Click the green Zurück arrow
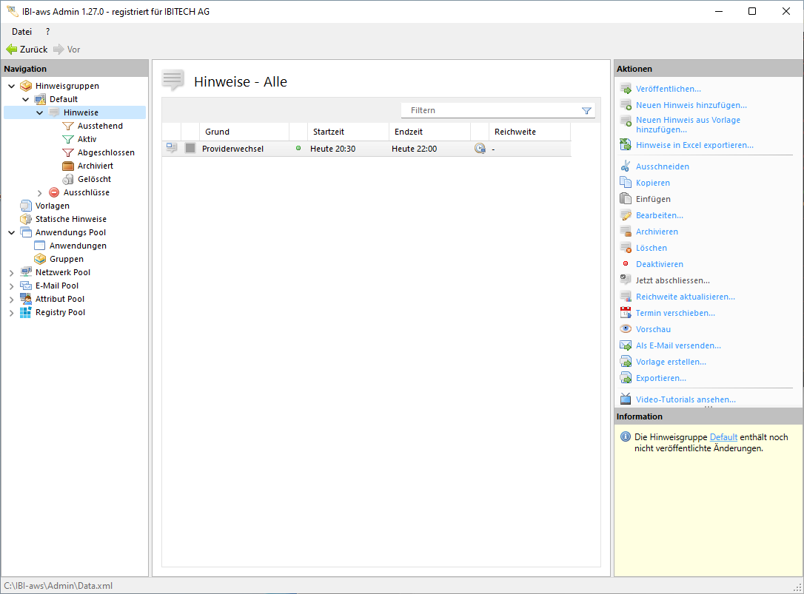 (12, 50)
